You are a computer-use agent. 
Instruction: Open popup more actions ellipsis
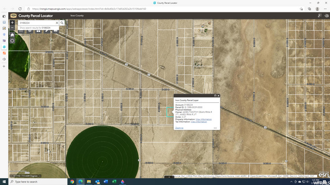(215, 128)
